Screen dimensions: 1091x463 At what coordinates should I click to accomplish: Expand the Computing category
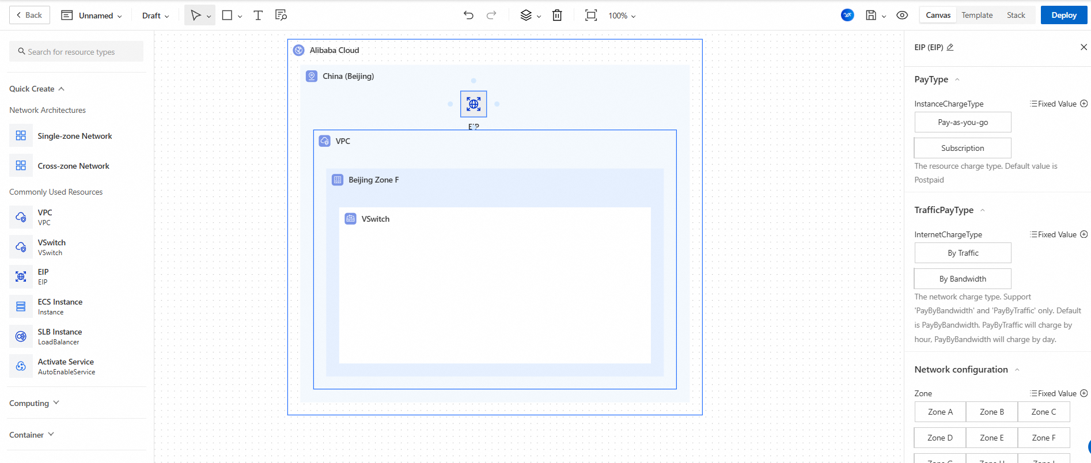coord(34,403)
